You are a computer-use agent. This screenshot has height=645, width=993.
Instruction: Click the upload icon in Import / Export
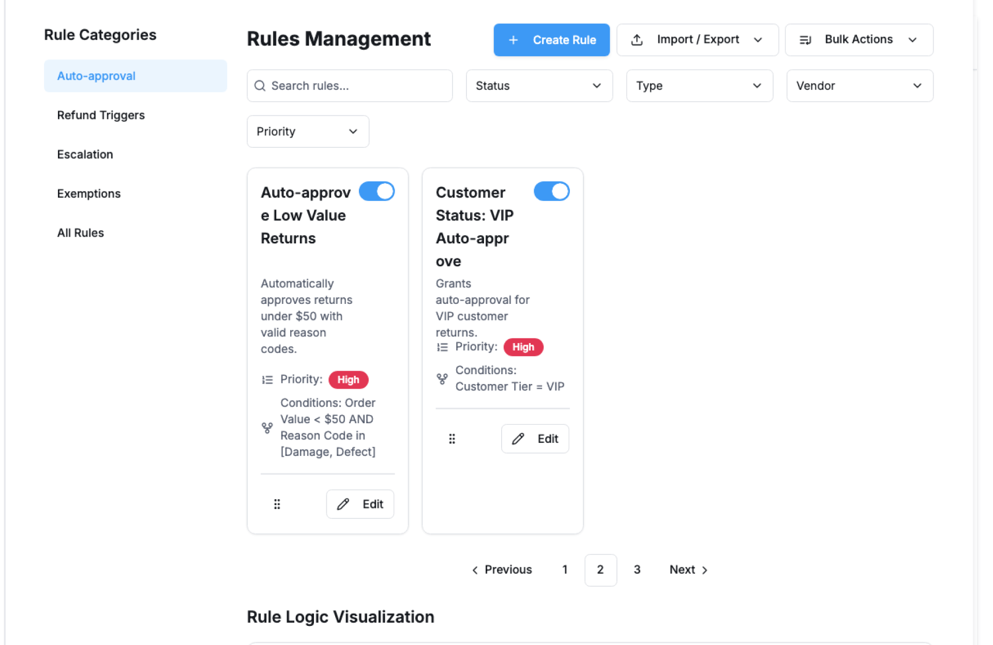[x=637, y=40]
